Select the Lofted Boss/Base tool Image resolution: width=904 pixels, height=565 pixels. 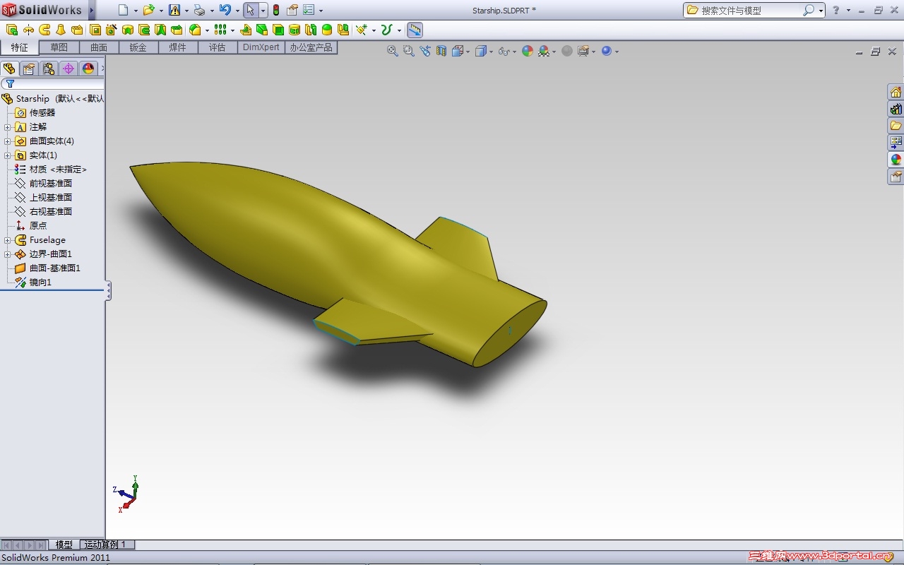(x=61, y=30)
